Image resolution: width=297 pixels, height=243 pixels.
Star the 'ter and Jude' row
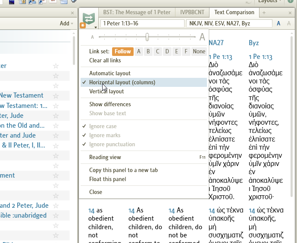56,135
